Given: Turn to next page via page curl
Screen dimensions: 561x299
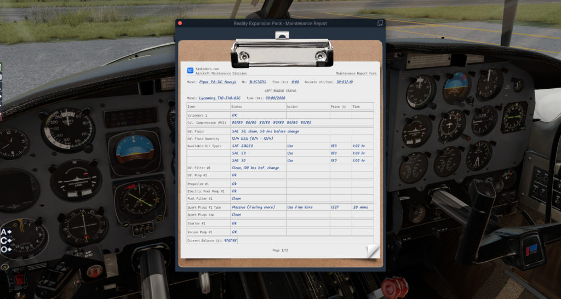Looking at the screenshot, I should 373,251.
